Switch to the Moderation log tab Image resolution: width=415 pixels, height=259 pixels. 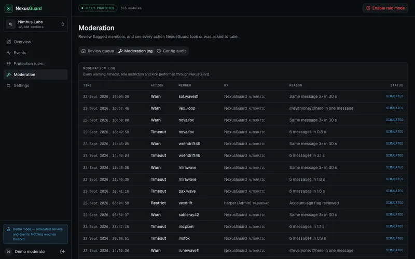coord(135,51)
